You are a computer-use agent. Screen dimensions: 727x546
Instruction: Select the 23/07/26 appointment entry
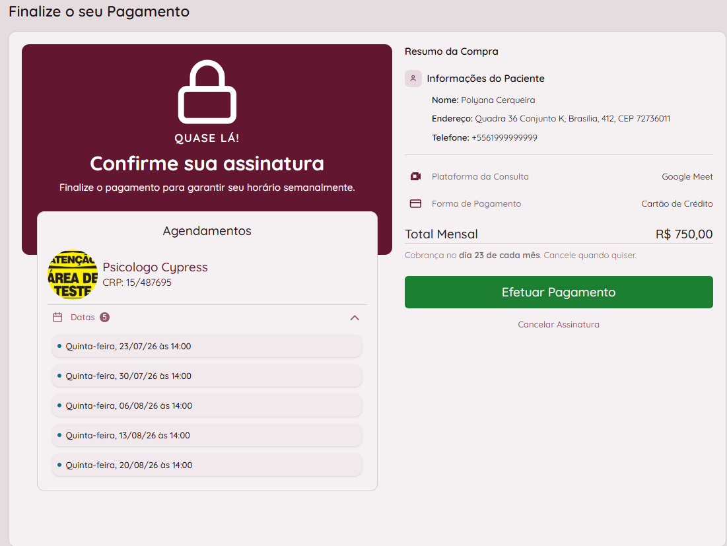tap(207, 346)
